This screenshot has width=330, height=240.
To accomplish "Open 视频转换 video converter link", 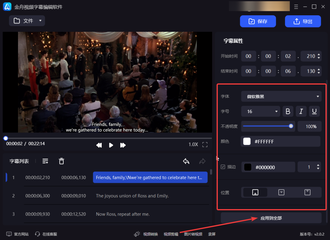I will [x=150, y=234].
